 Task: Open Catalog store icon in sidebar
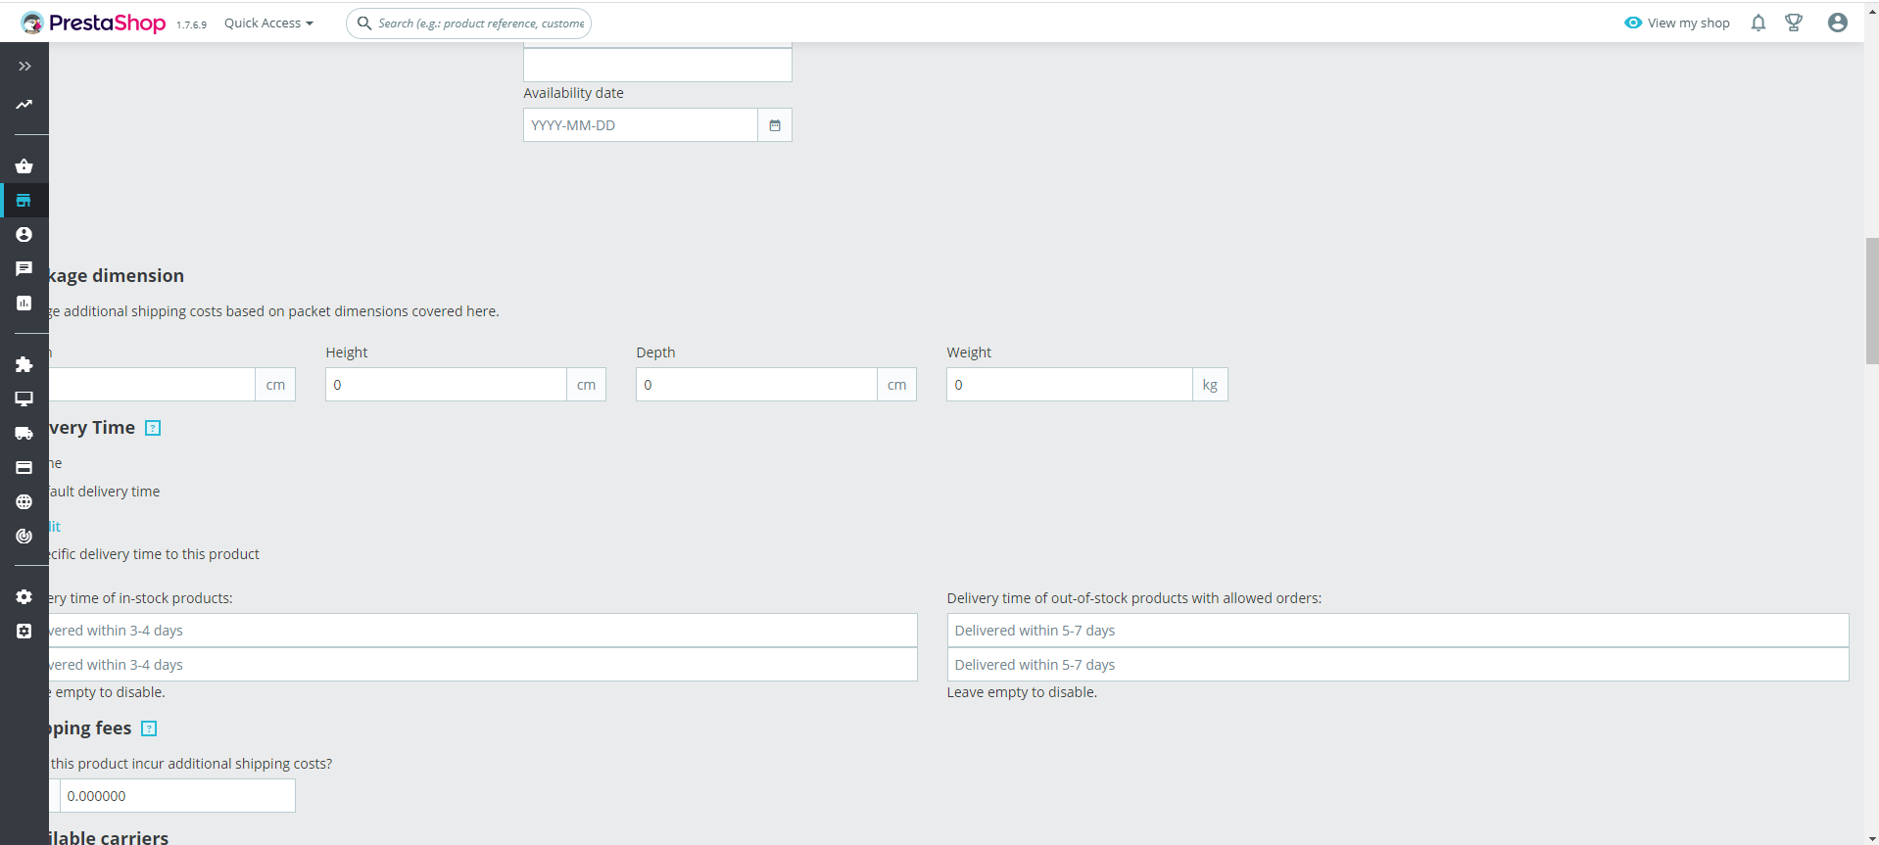pos(24,201)
